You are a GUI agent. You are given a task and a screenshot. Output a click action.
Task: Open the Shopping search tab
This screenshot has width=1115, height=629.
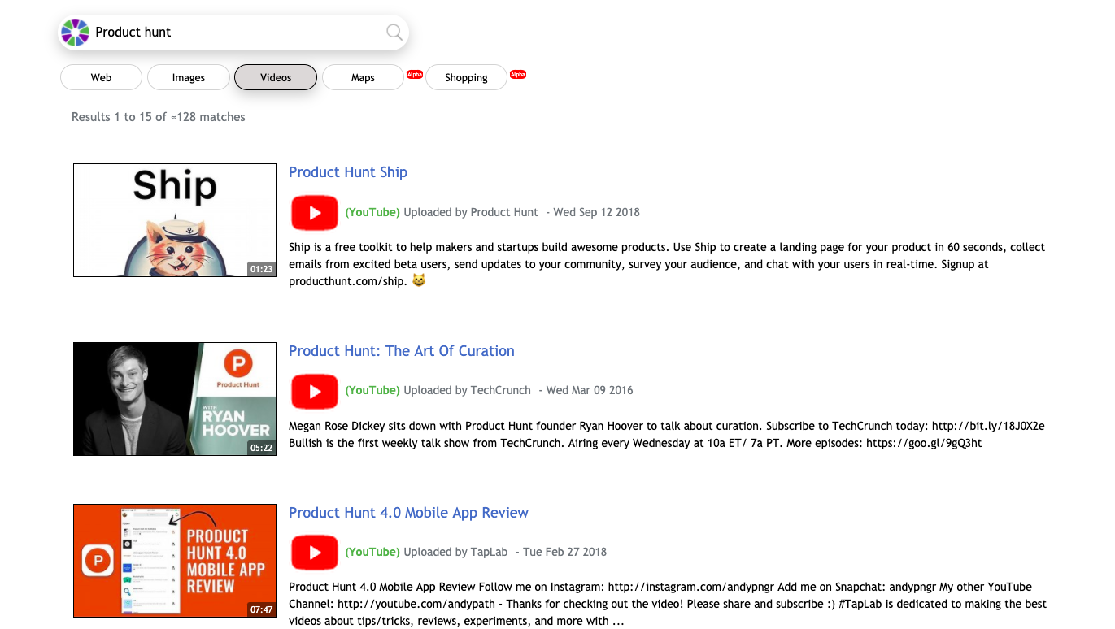(466, 77)
